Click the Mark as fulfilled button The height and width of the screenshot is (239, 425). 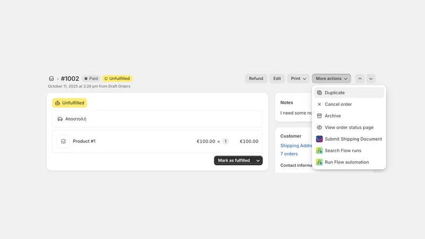coord(234,160)
